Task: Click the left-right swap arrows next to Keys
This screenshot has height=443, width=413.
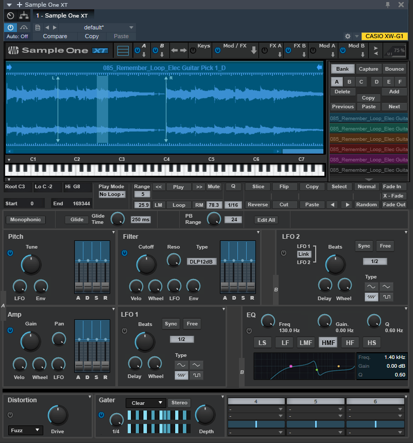Action: coord(178,51)
